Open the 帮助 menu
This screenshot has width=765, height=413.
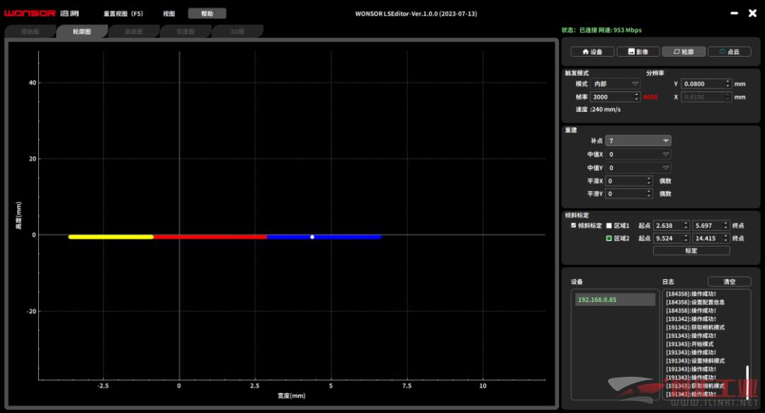[207, 13]
